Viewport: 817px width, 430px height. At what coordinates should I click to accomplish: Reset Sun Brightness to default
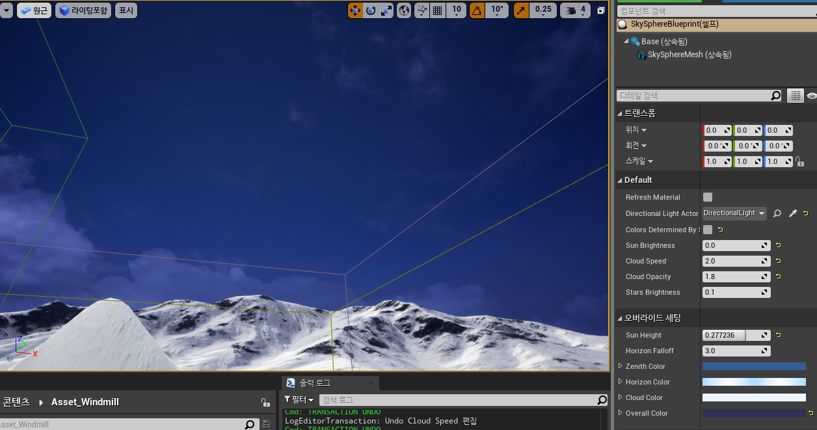pyautogui.click(x=778, y=245)
